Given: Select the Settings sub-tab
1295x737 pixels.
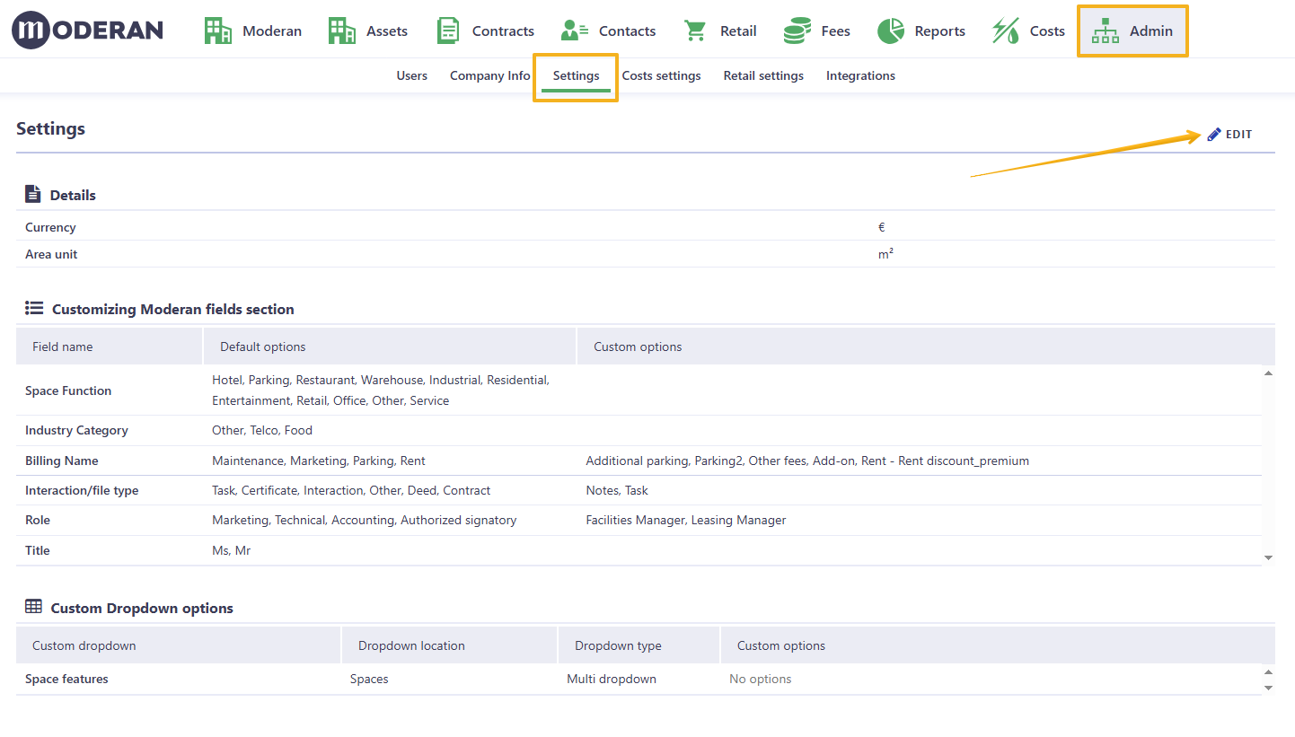Looking at the screenshot, I should point(576,75).
